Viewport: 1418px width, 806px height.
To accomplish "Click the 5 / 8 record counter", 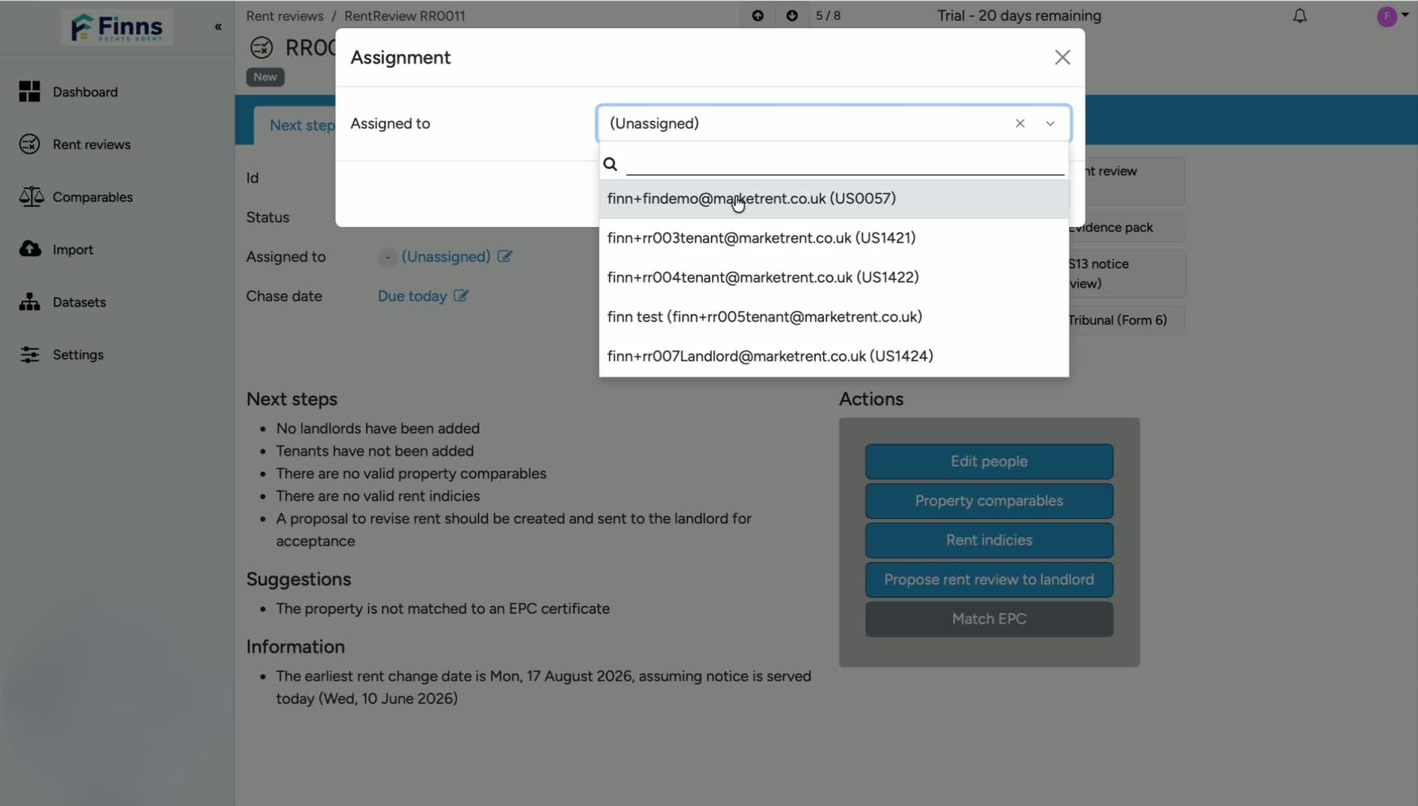I will (828, 16).
